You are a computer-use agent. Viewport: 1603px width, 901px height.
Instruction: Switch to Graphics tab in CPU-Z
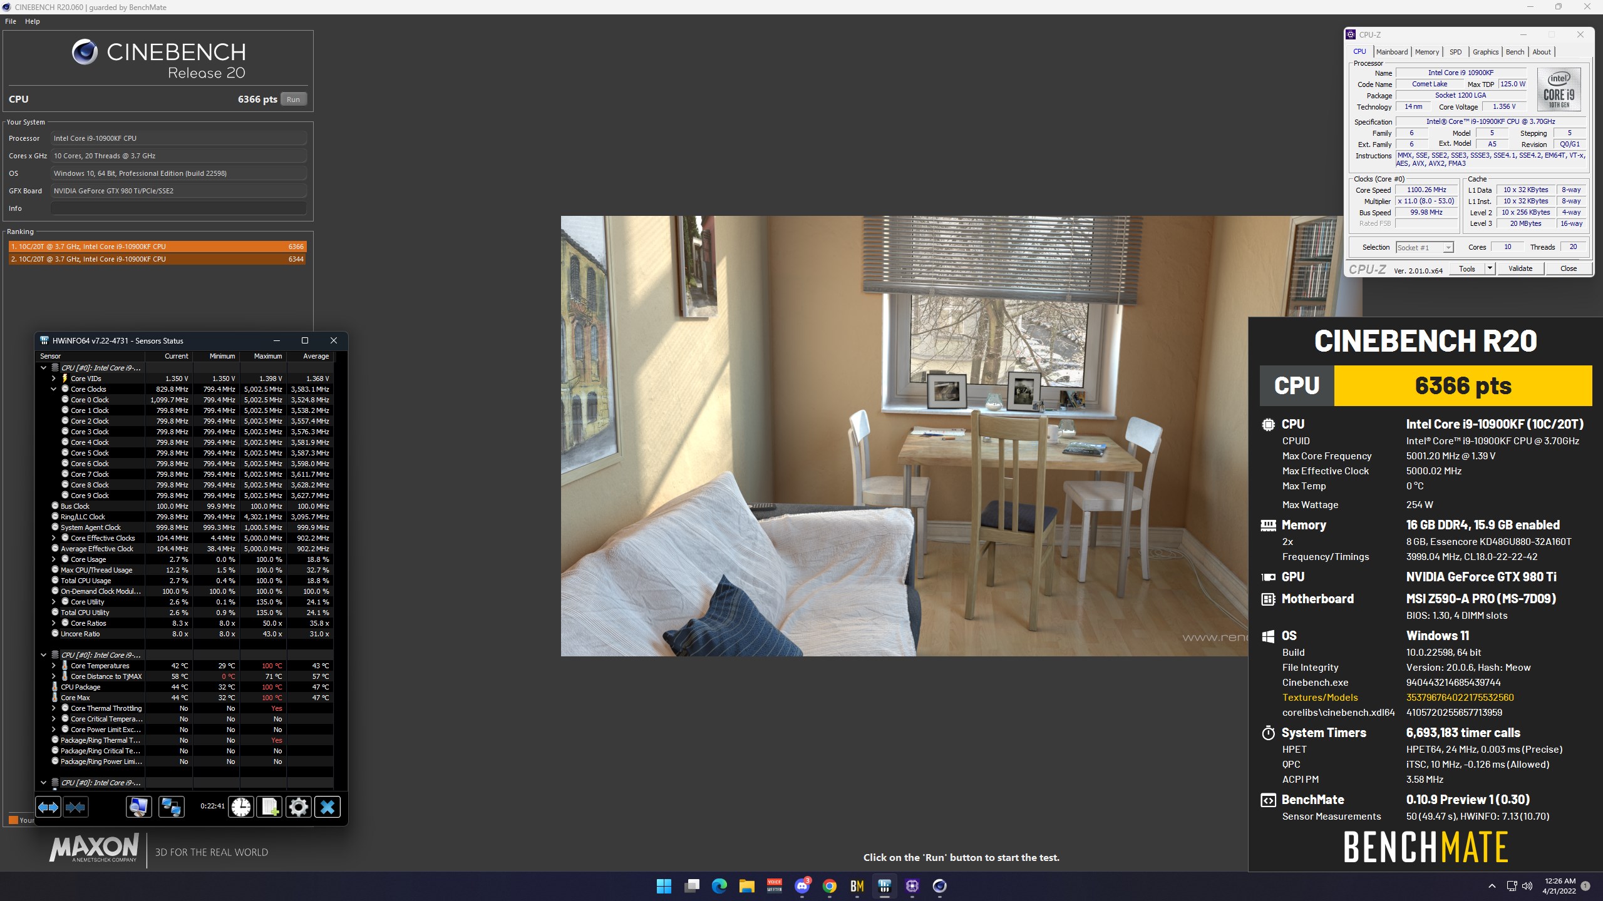point(1485,52)
